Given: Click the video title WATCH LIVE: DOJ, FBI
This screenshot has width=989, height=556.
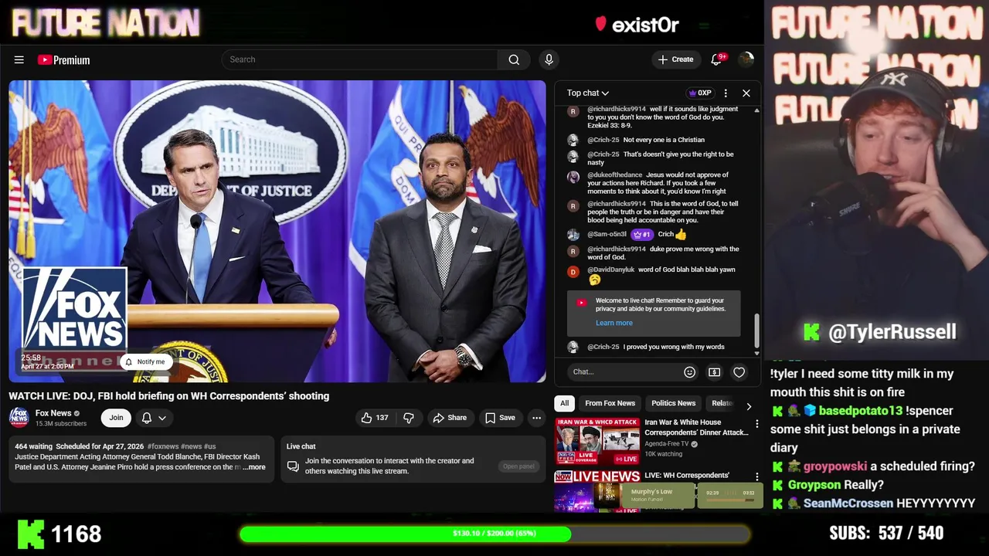Looking at the screenshot, I should coord(168,396).
